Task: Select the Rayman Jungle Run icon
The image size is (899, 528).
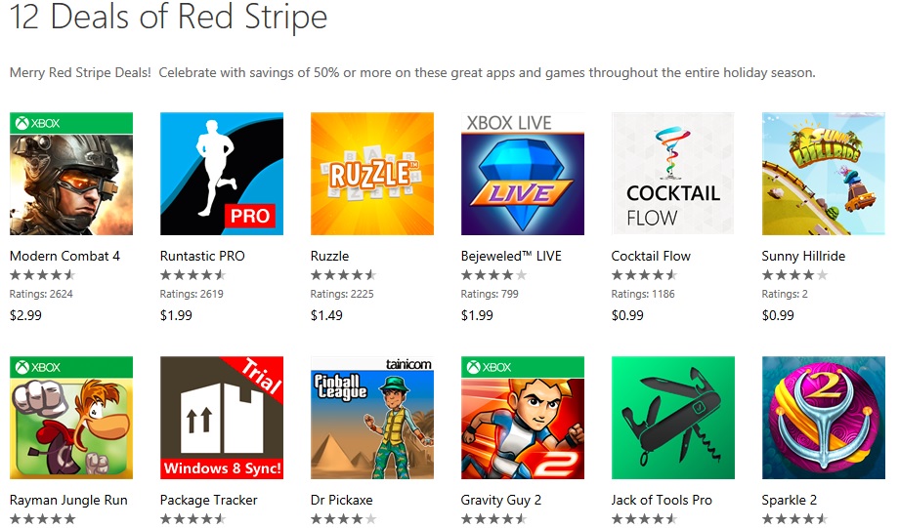Action: coord(71,418)
